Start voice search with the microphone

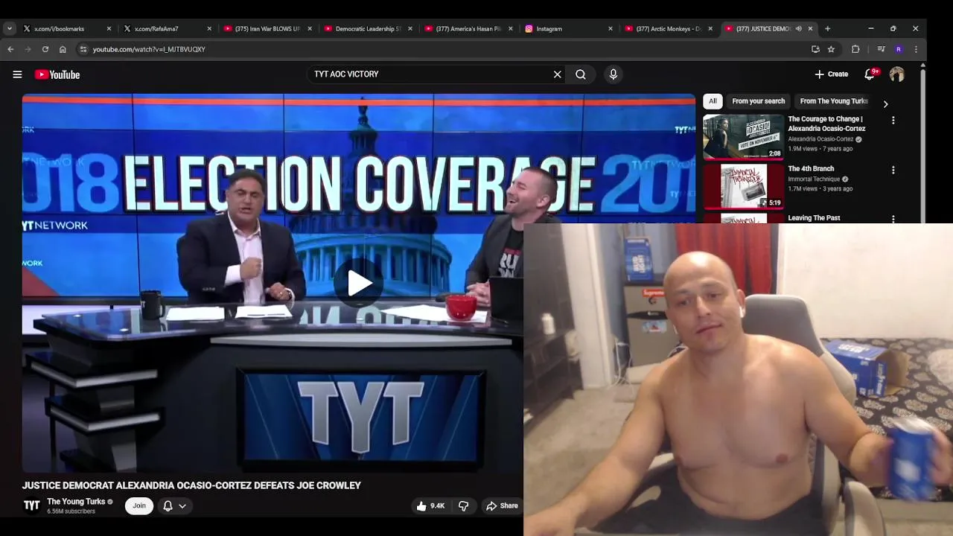click(613, 74)
